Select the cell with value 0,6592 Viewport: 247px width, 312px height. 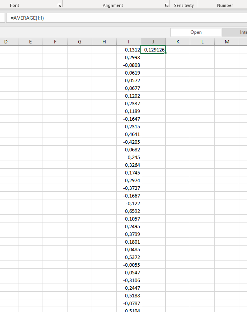coord(128,211)
